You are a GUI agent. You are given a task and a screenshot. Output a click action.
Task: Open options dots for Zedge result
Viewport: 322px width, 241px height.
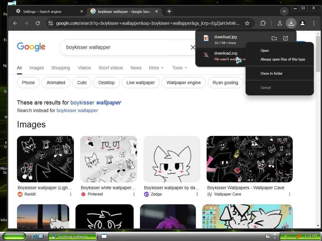197,194
